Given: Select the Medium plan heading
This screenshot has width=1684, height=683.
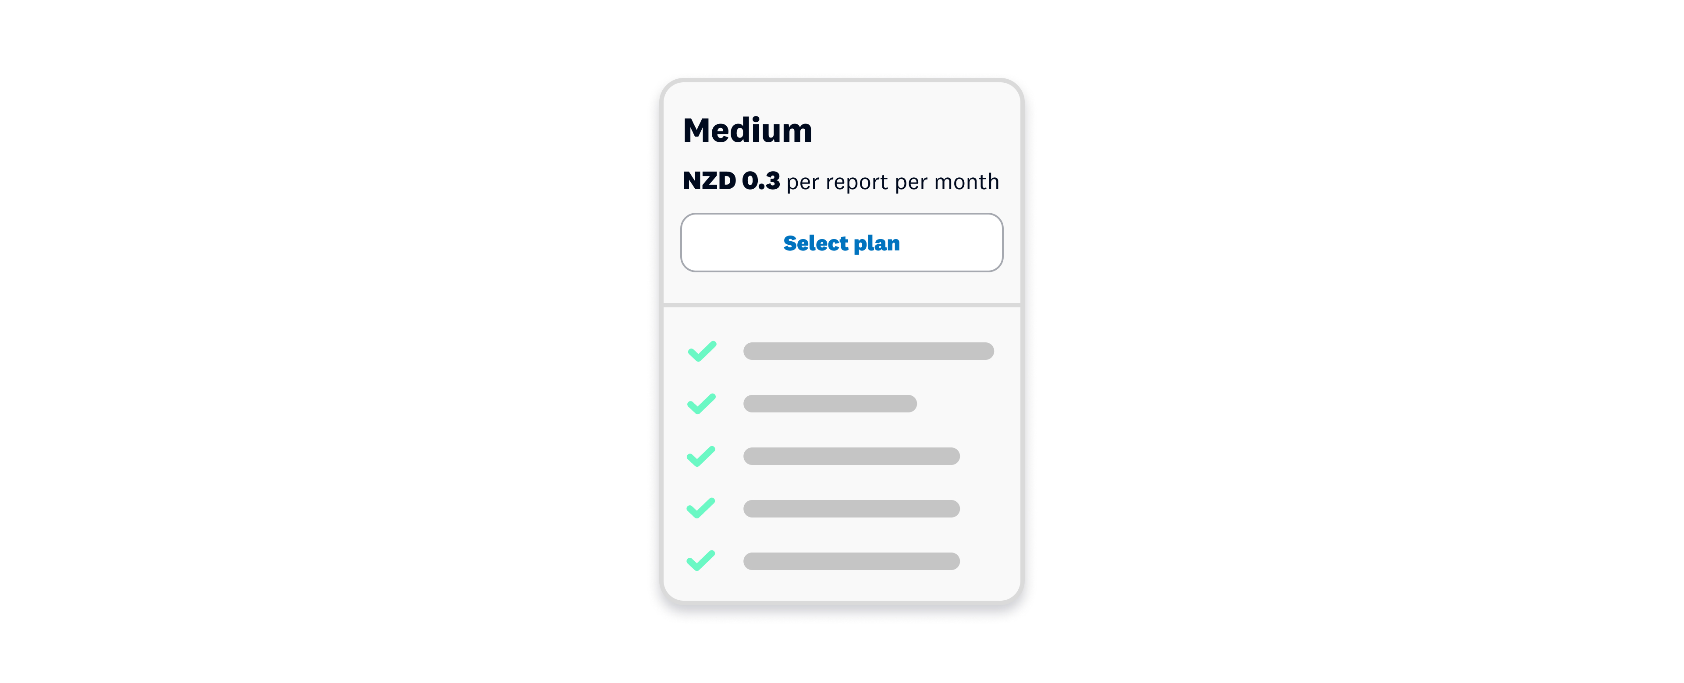Looking at the screenshot, I should pyautogui.click(x=748, y=130).
